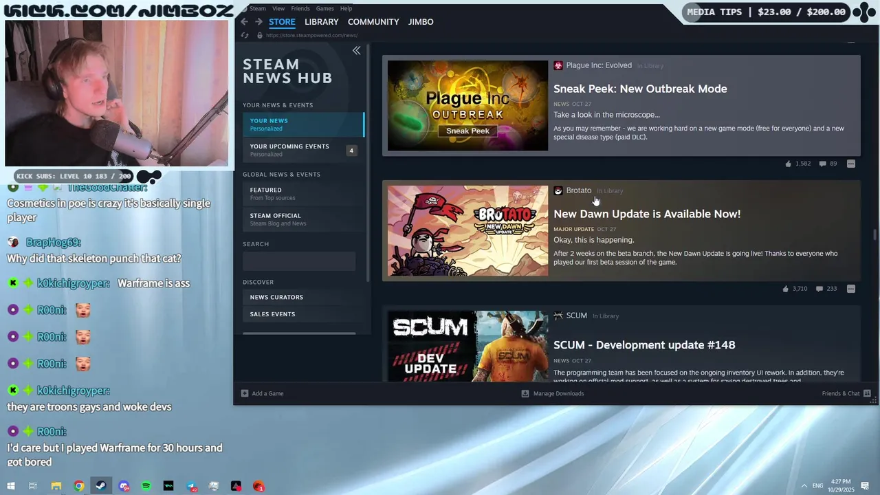This screenshot has width=880, height=495.
Task: Click the ENG language indicator
Action: click(x=817, y=486)
